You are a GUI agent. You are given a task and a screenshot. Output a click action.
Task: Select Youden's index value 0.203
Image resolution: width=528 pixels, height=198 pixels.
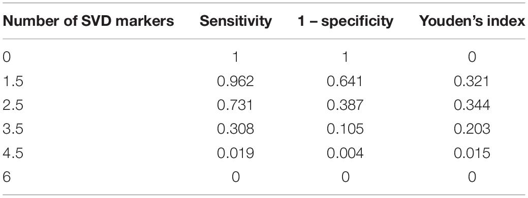[x=472, y=129]
